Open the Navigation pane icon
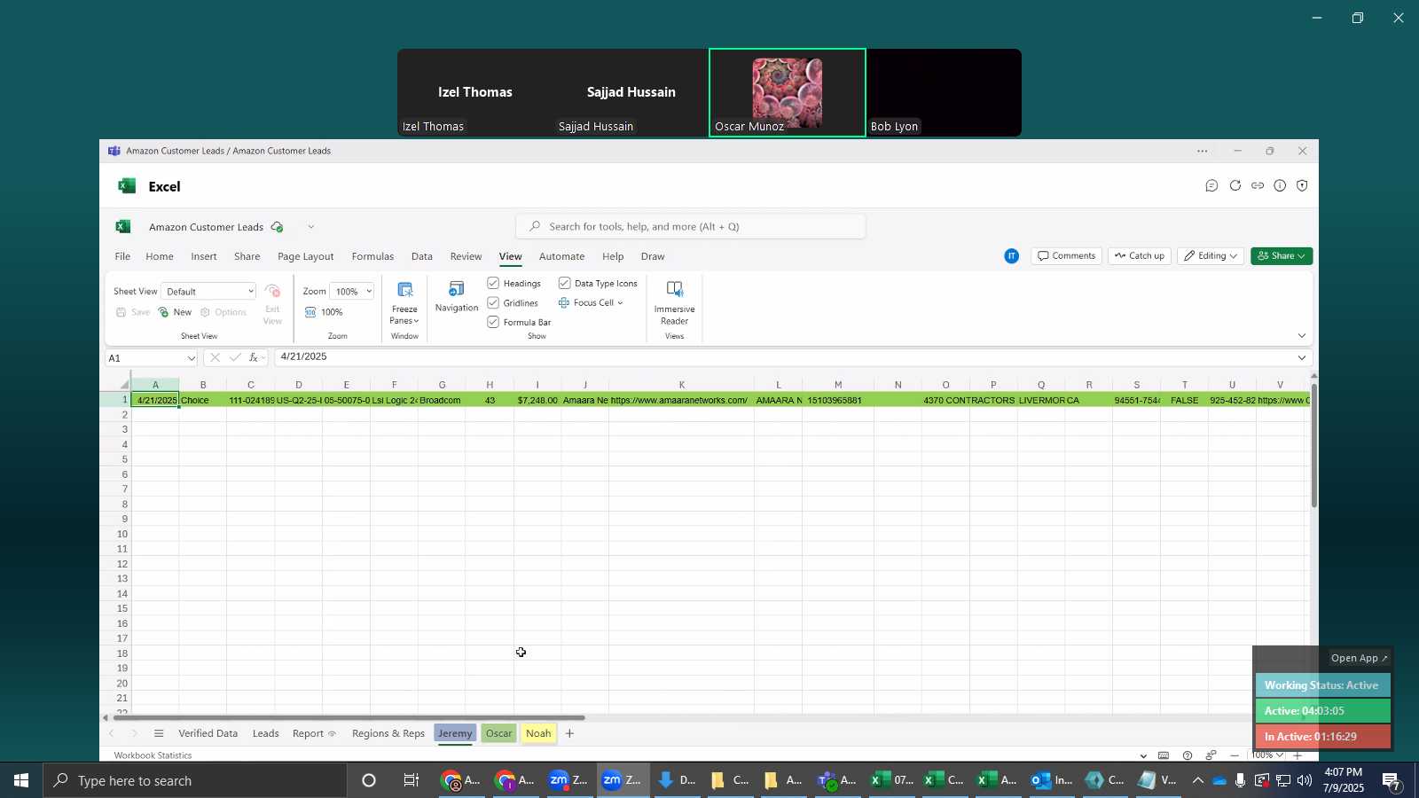The image size is (1419, 798). (x=457, y=289)
